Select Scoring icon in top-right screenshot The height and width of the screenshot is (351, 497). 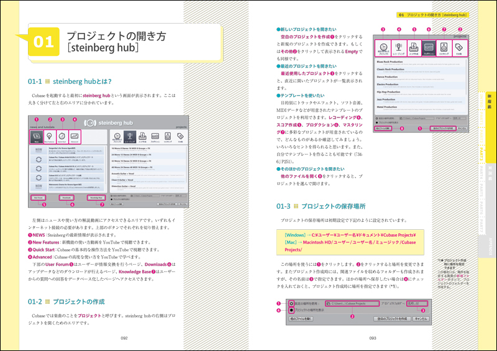coord(414,48)
